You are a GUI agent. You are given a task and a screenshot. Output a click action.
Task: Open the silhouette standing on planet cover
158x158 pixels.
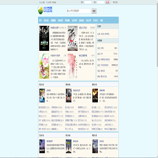68,146
